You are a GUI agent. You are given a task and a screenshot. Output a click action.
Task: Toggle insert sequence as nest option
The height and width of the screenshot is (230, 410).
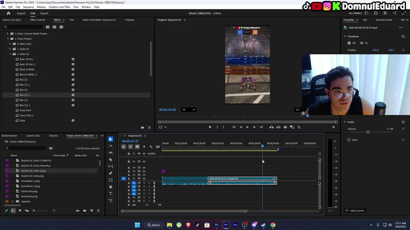pos(124,147)
